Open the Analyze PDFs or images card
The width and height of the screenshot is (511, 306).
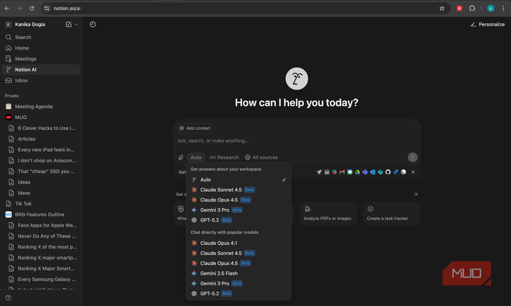point(328,213)
